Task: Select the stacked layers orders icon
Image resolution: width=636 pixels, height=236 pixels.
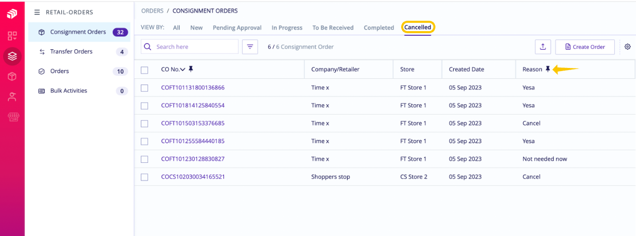Action: pyautogui.click(x=12, y=56)
